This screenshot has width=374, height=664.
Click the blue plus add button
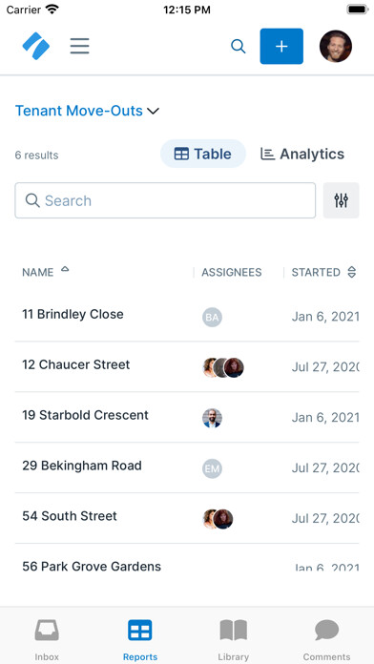[x=281, y=46]
